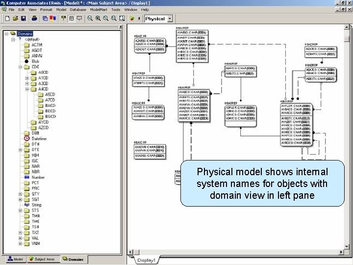Click the Zoom In magnifier icon
This screenshot has width=353, height=265.
(x=98, y=19)
